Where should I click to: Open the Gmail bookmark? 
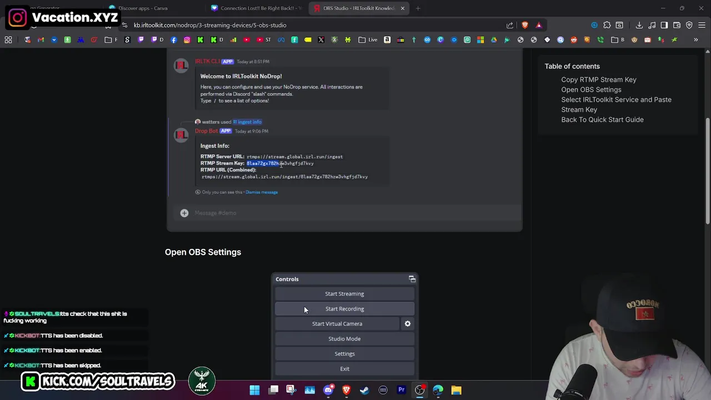pyautogui.click(x=41, y=40)
